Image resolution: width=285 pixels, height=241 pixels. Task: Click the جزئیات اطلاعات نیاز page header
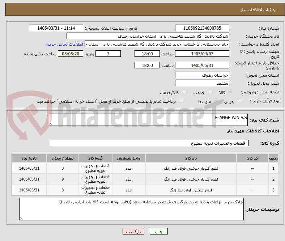tap(258, 10)
